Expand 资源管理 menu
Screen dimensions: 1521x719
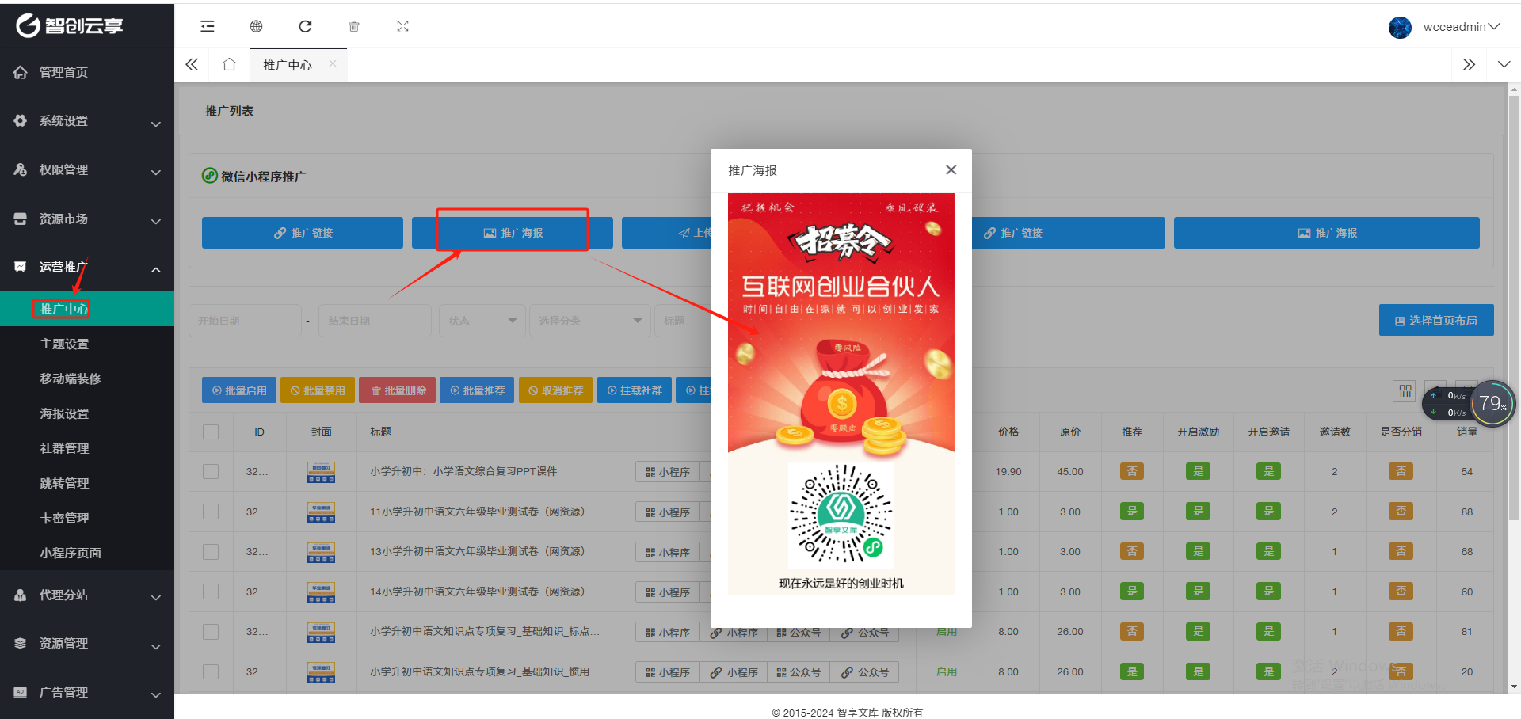(87, 643)
